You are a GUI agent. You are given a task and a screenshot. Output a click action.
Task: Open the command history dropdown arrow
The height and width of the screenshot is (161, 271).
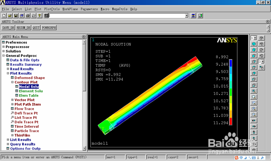point(187,16)
